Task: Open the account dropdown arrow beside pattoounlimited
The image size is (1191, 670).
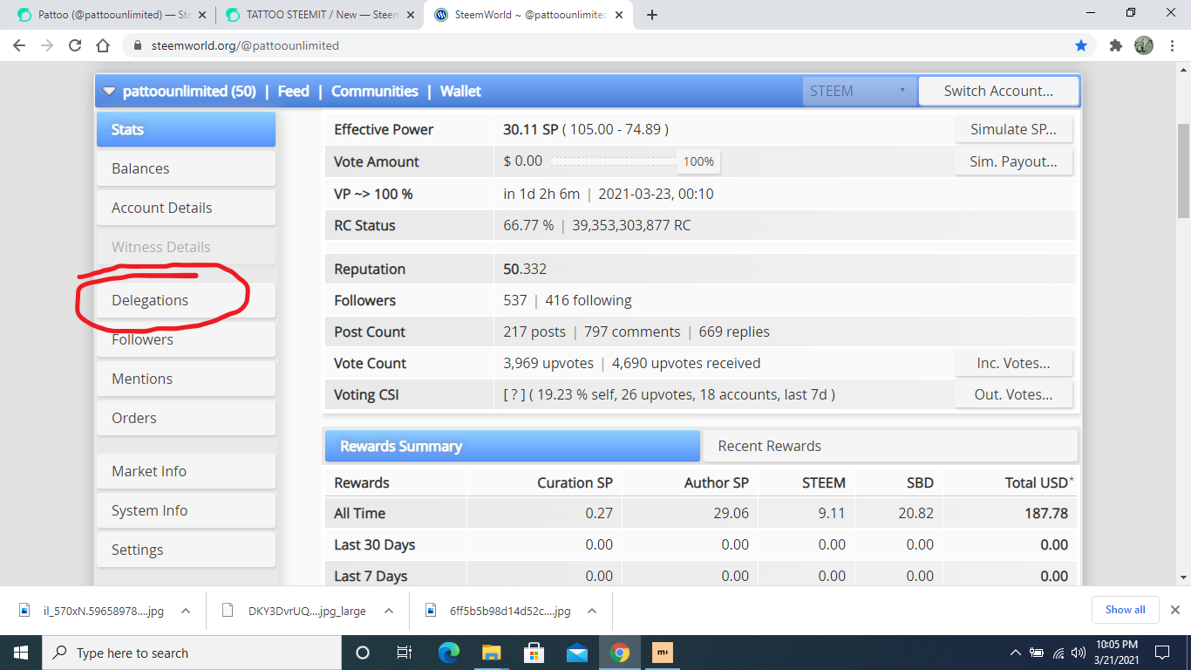Action: coord(109,91)
